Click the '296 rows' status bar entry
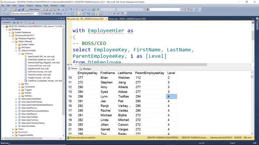 [247, 138]
